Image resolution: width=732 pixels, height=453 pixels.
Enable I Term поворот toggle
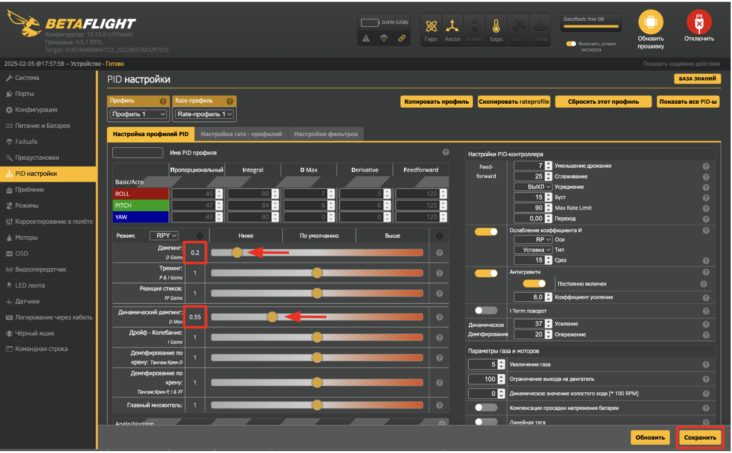tap(486, 311)
